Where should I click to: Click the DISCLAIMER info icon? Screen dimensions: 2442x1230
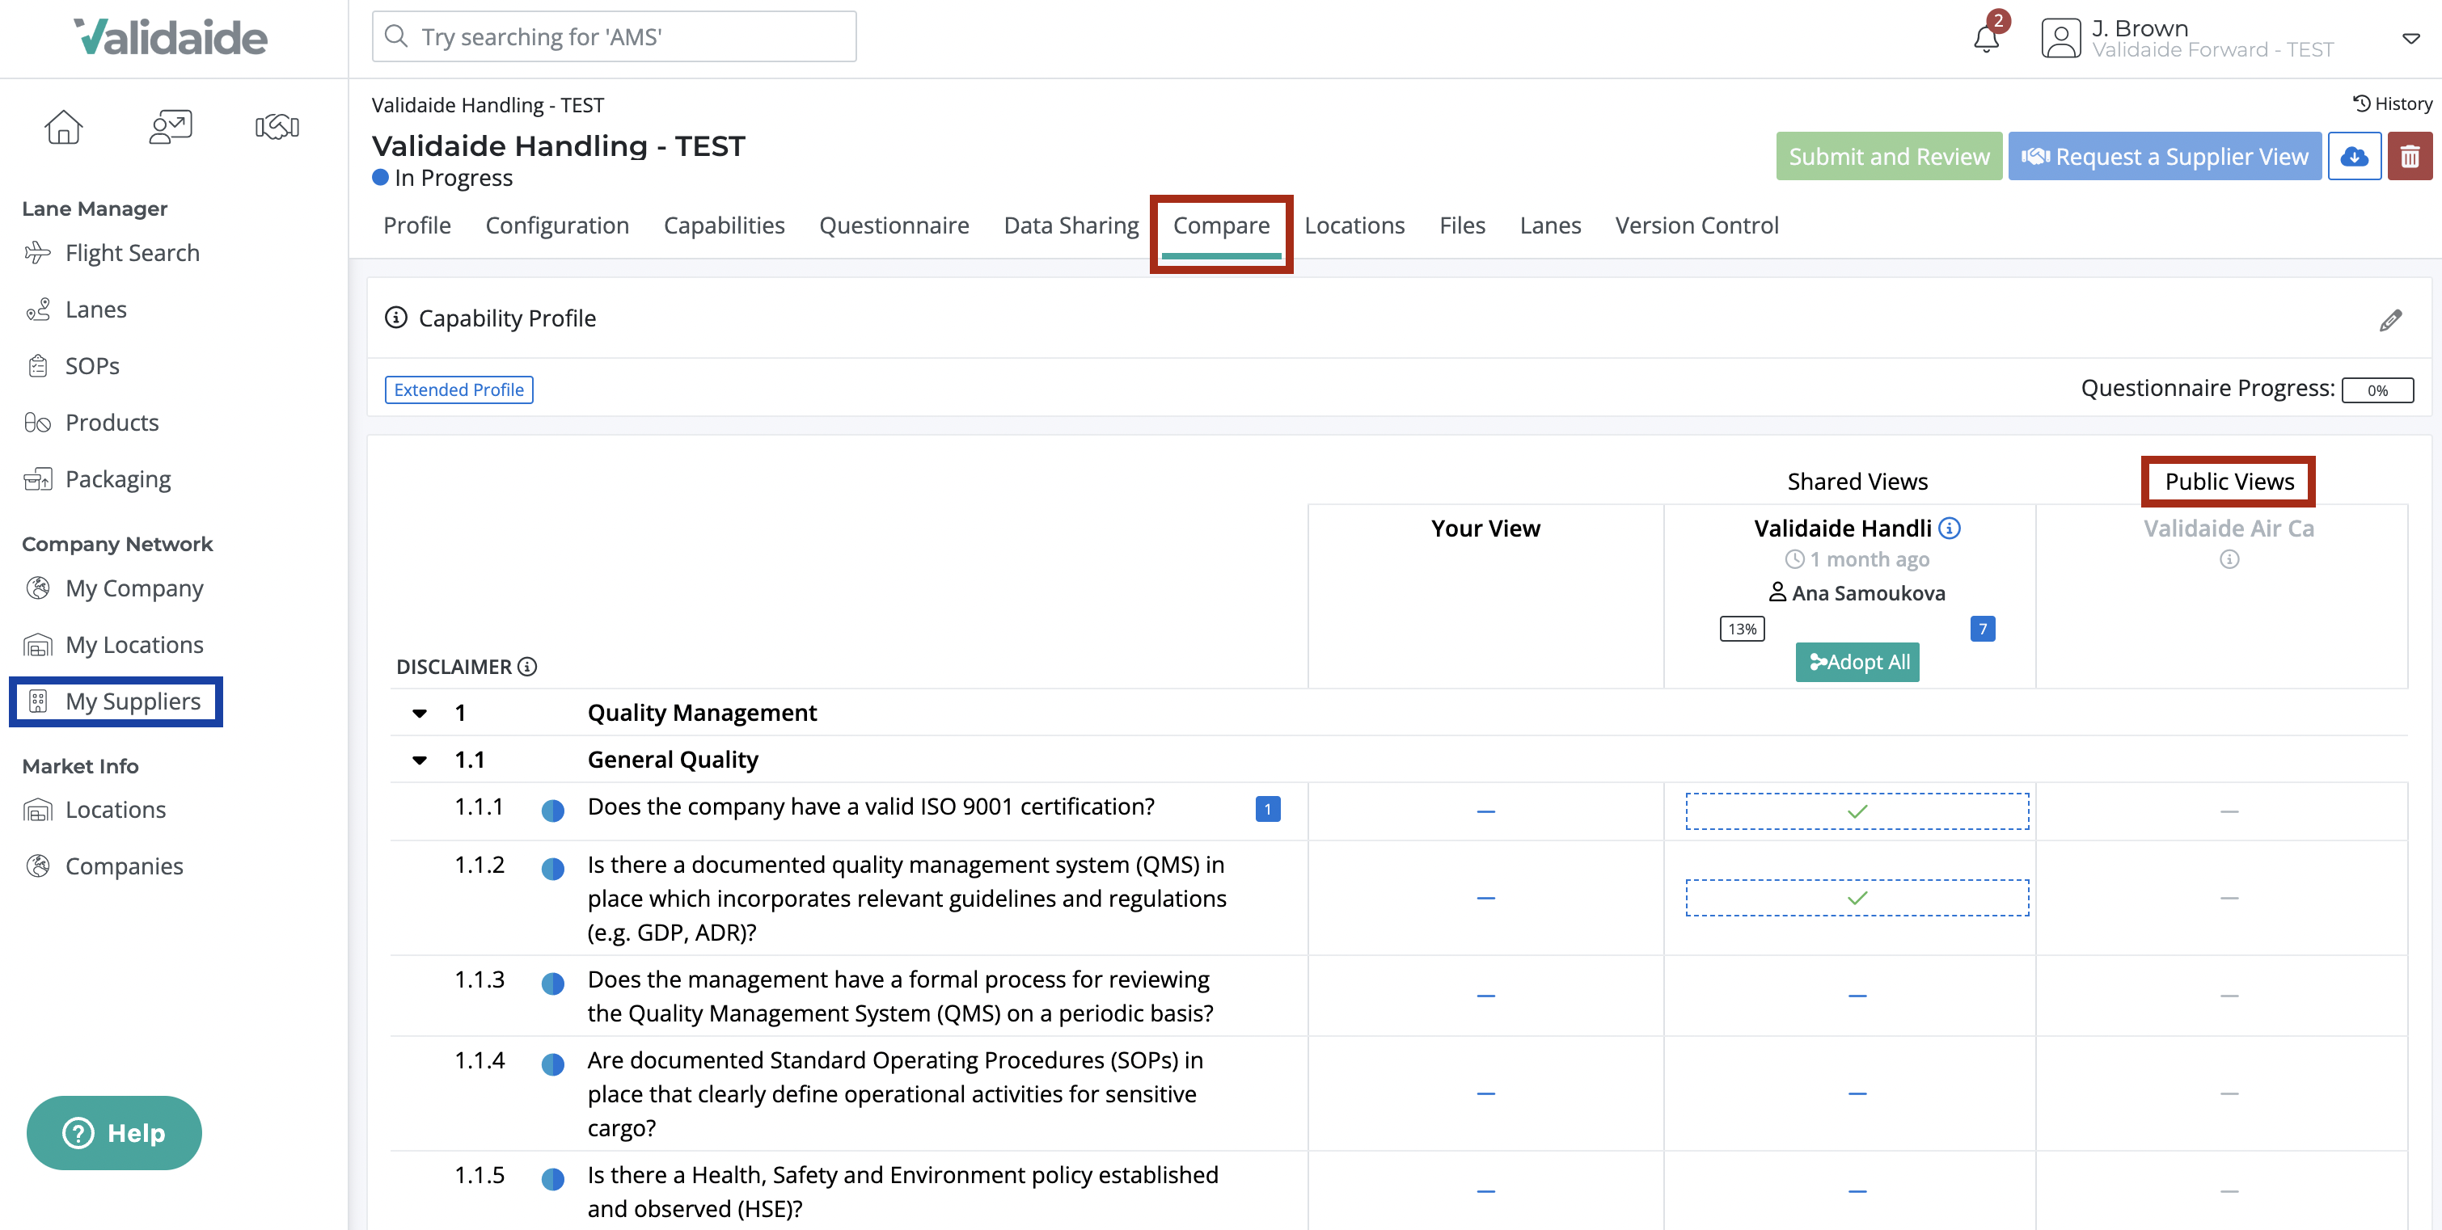tap(528, 666)
